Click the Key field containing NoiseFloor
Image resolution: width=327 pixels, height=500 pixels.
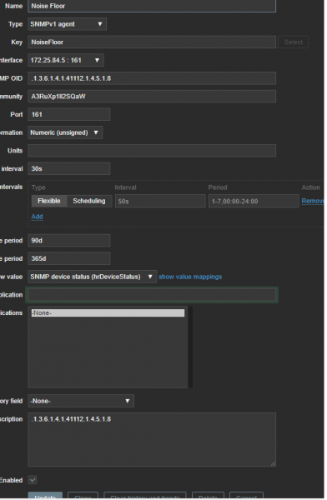tap(152, 42)
